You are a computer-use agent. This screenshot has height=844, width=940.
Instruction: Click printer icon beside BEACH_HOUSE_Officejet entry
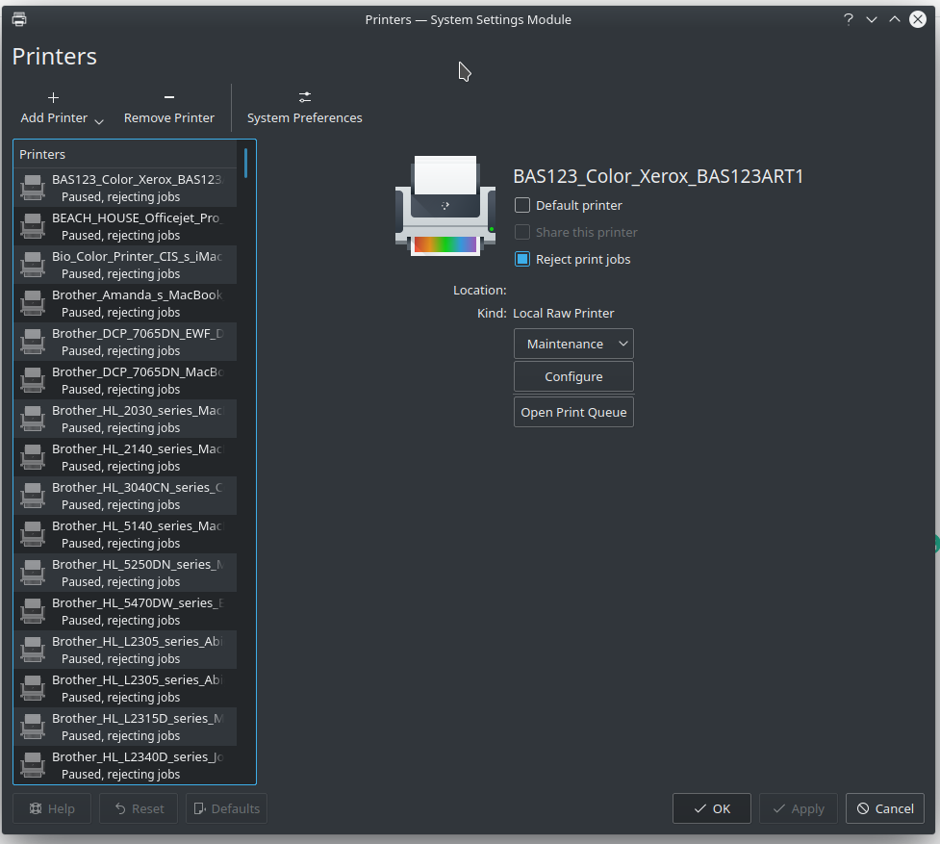click(33, 226)
